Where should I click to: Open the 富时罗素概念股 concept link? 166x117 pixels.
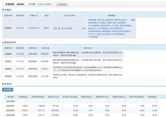point(116,28)
